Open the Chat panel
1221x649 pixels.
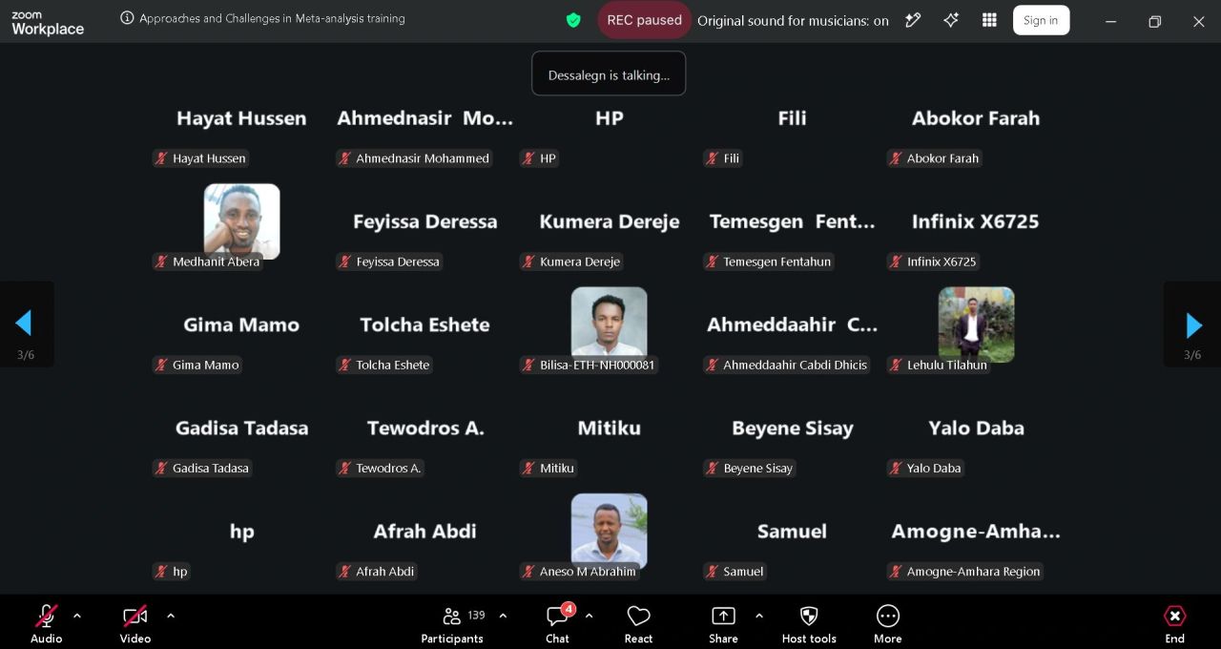[x=558, y=624]
